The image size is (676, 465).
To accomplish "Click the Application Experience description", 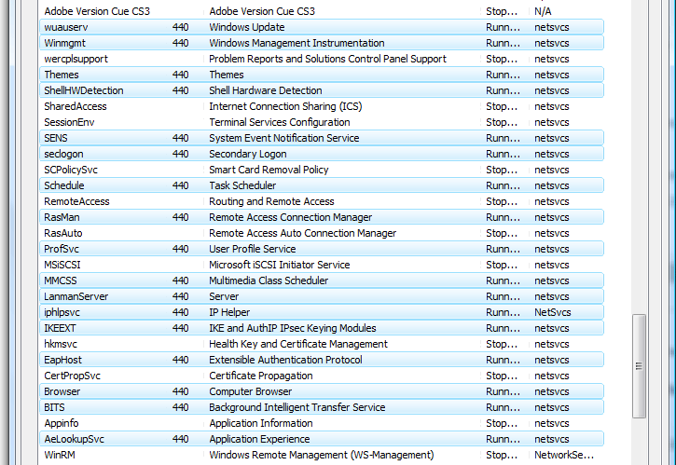I will pos(259,439).
